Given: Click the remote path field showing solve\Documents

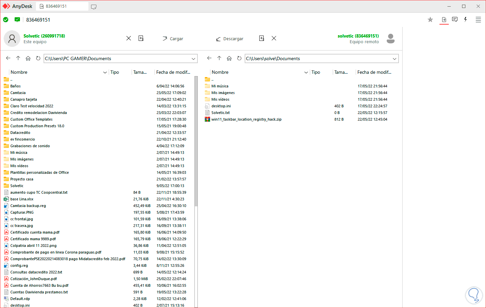Looking at the screenshot, I should tap(322, 58).
